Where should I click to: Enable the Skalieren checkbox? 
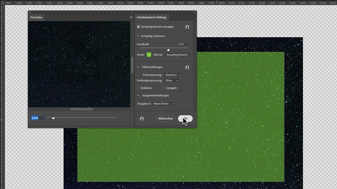(138, 88)
